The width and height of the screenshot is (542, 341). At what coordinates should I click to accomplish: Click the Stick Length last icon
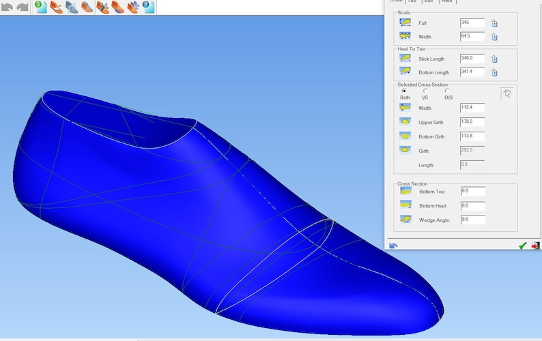pos(405,58)
